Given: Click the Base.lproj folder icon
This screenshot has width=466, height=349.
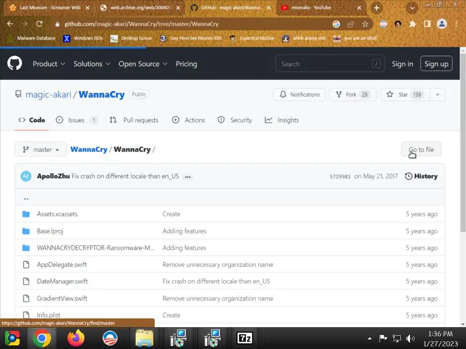Looking at the screenshot, I should click(x=26, y=231).
